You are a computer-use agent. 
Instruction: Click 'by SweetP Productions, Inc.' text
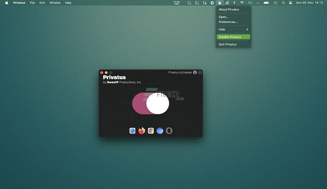[x=122, y=82]
